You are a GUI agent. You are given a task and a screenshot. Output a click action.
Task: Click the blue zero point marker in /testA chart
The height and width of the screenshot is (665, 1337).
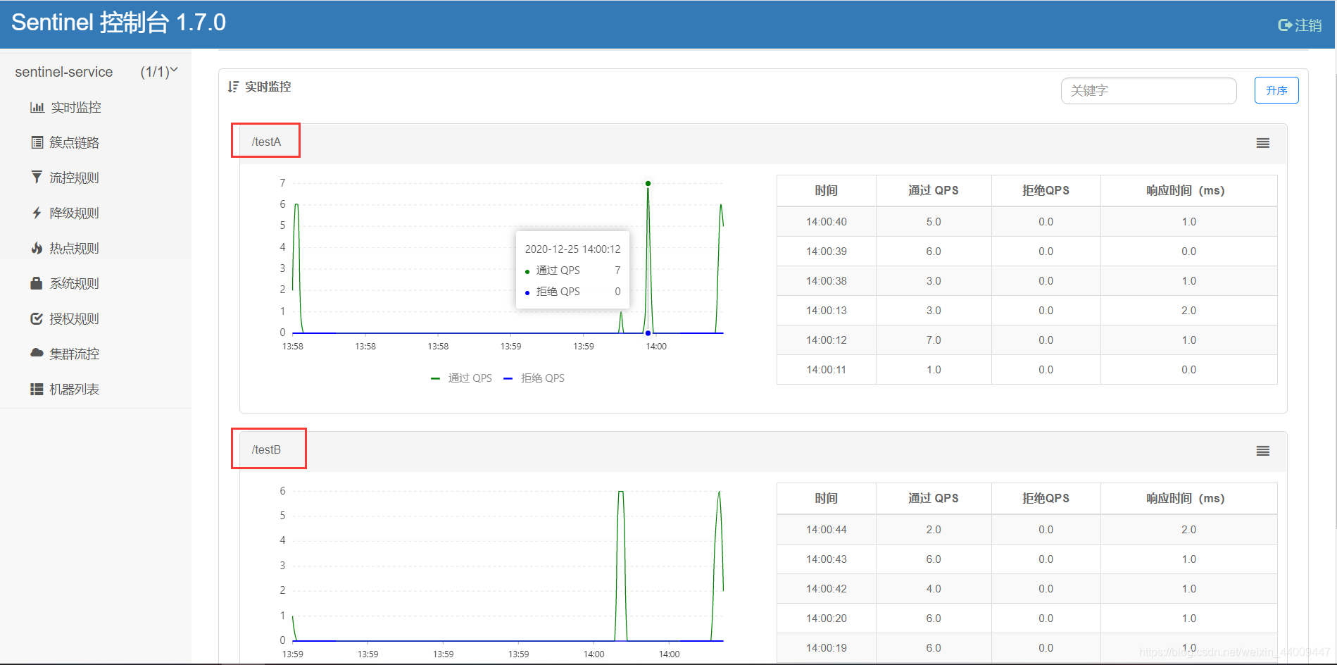648,333
